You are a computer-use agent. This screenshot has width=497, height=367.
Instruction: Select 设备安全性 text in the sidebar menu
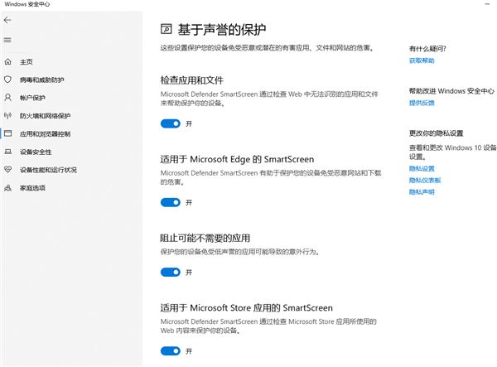click(x=36, y=152)
